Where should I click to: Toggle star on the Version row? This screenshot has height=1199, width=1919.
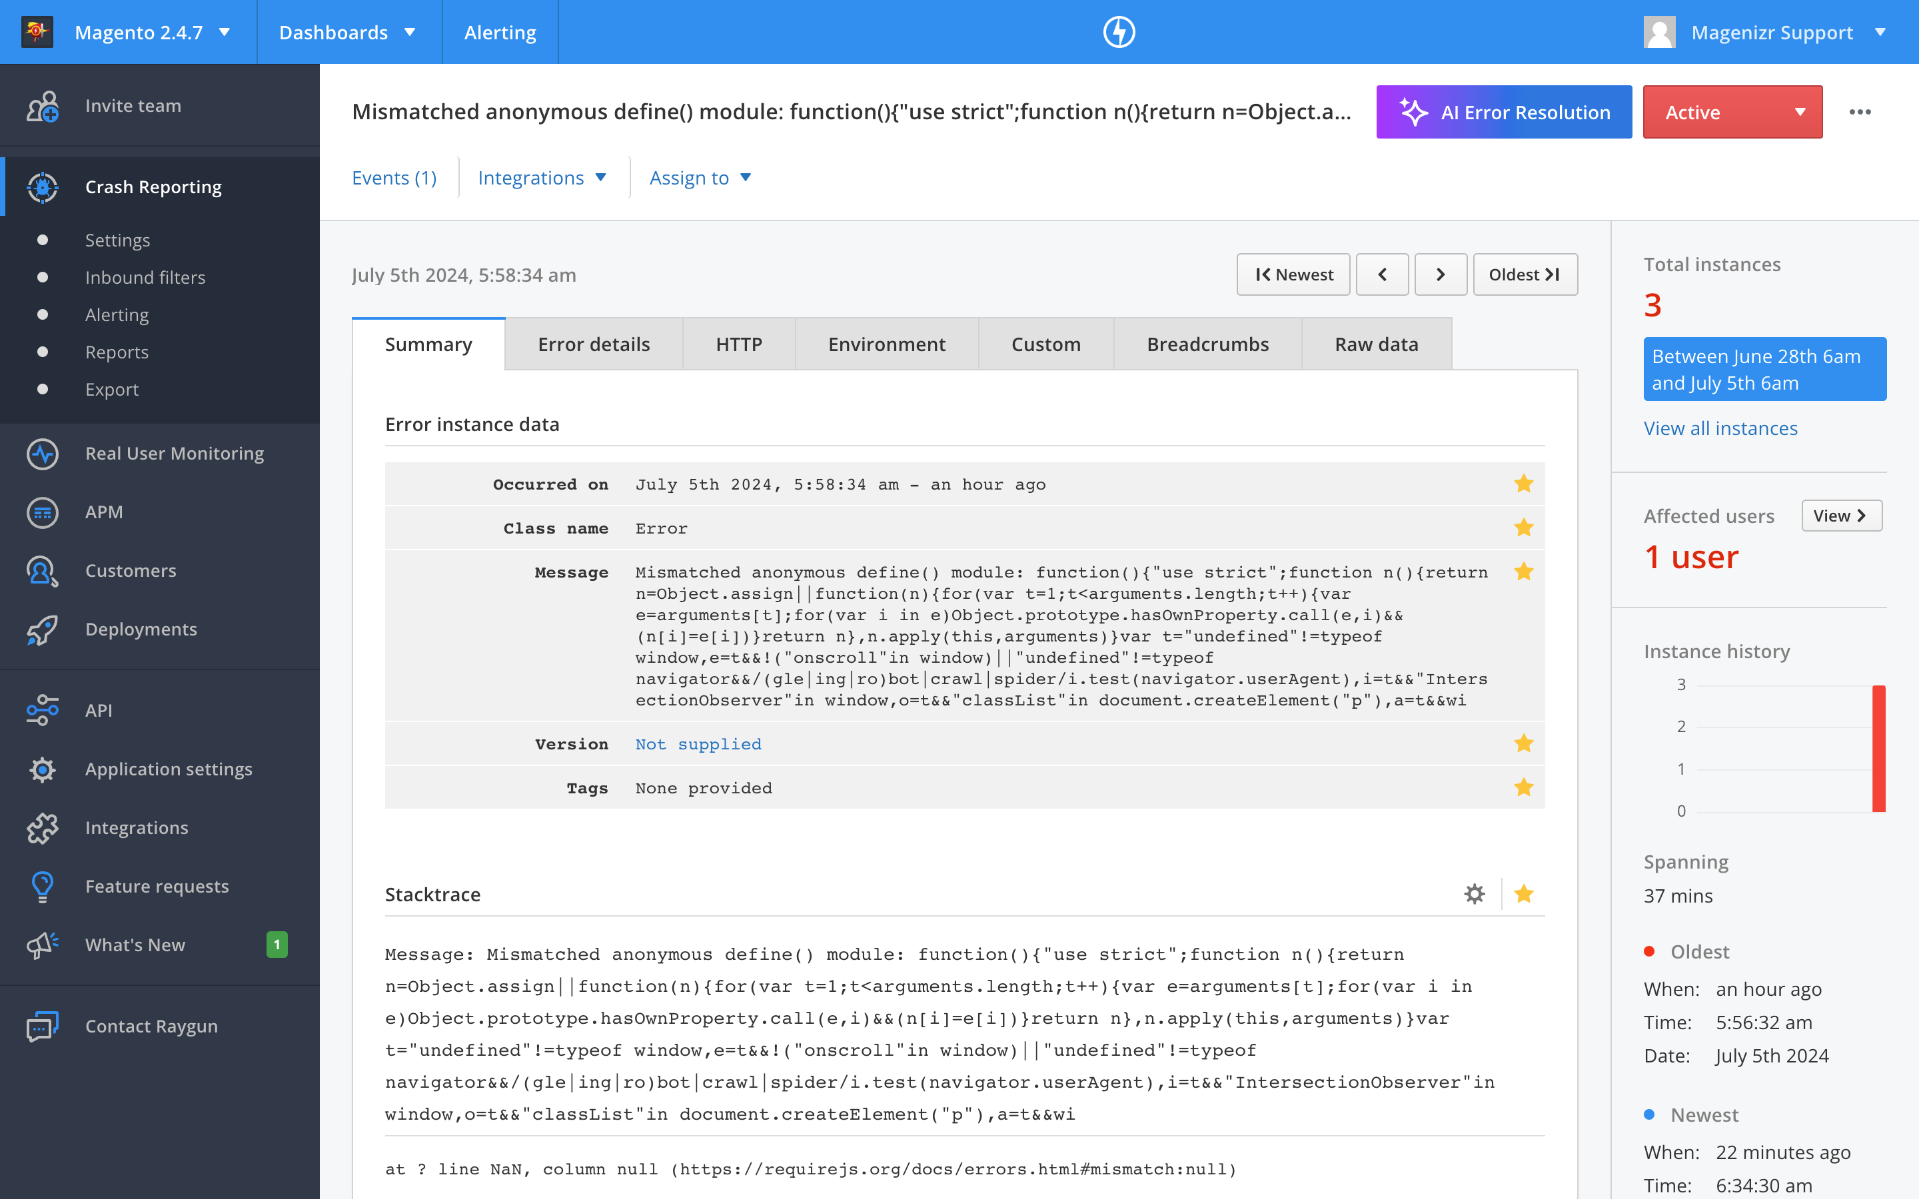point(1523,744)
